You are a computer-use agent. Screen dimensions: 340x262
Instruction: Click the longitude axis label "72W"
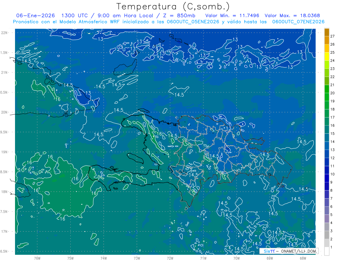170,258
